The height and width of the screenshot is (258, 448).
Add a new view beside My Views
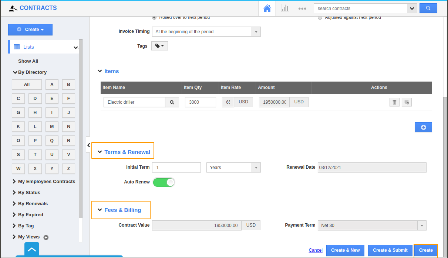click(46, 237)
